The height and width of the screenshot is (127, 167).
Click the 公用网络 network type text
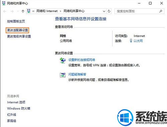tap(66, 41)
